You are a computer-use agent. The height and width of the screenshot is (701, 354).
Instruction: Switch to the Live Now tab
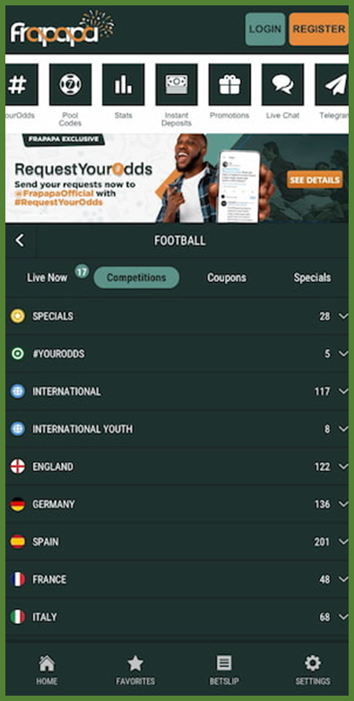point(47,278)
